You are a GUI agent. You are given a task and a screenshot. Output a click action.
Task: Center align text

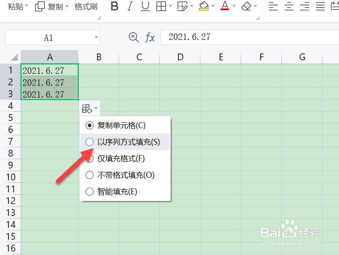point(289,6)
